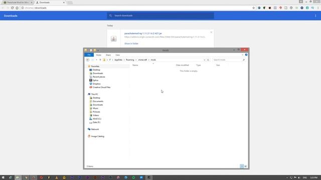Select Network in navigation pane
The image size is (321, 180).
[x=95, y=129]
